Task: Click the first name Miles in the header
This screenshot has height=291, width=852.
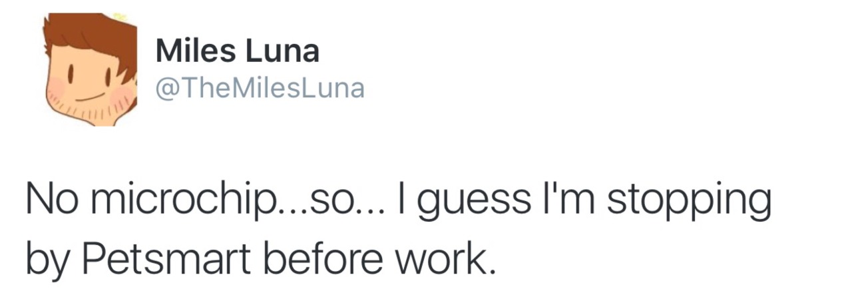Action: 196,51
